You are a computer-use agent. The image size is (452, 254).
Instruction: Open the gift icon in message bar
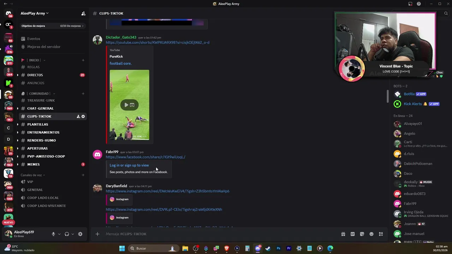pos(343,234)
